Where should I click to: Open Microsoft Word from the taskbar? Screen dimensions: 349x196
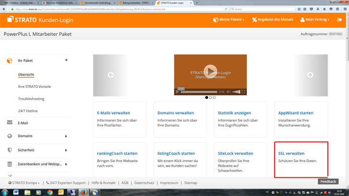click(x=16, y=192)
